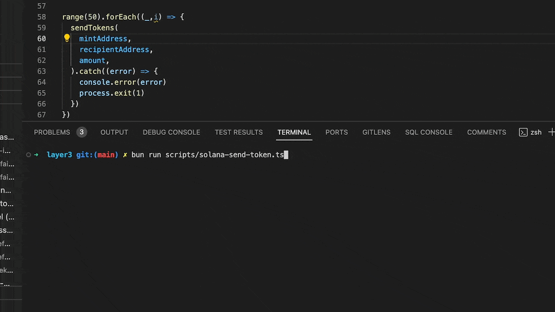Click the new terminal plus icon
The width and height of the screenshot is (555, 312).
point(551,132)
